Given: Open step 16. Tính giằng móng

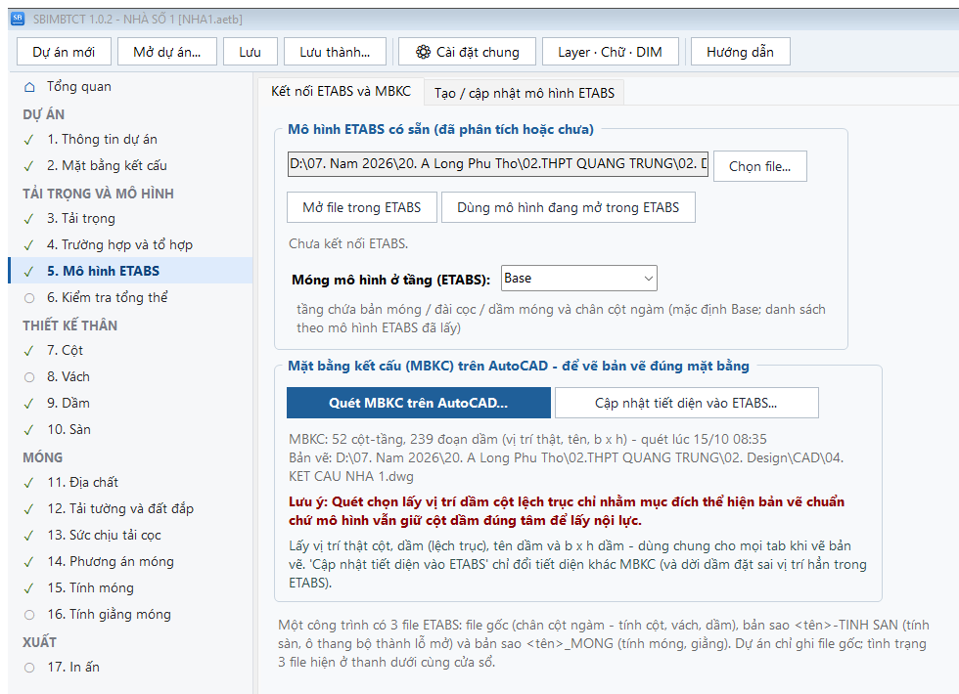Looking at the screenshot, I should pos(131,614).
